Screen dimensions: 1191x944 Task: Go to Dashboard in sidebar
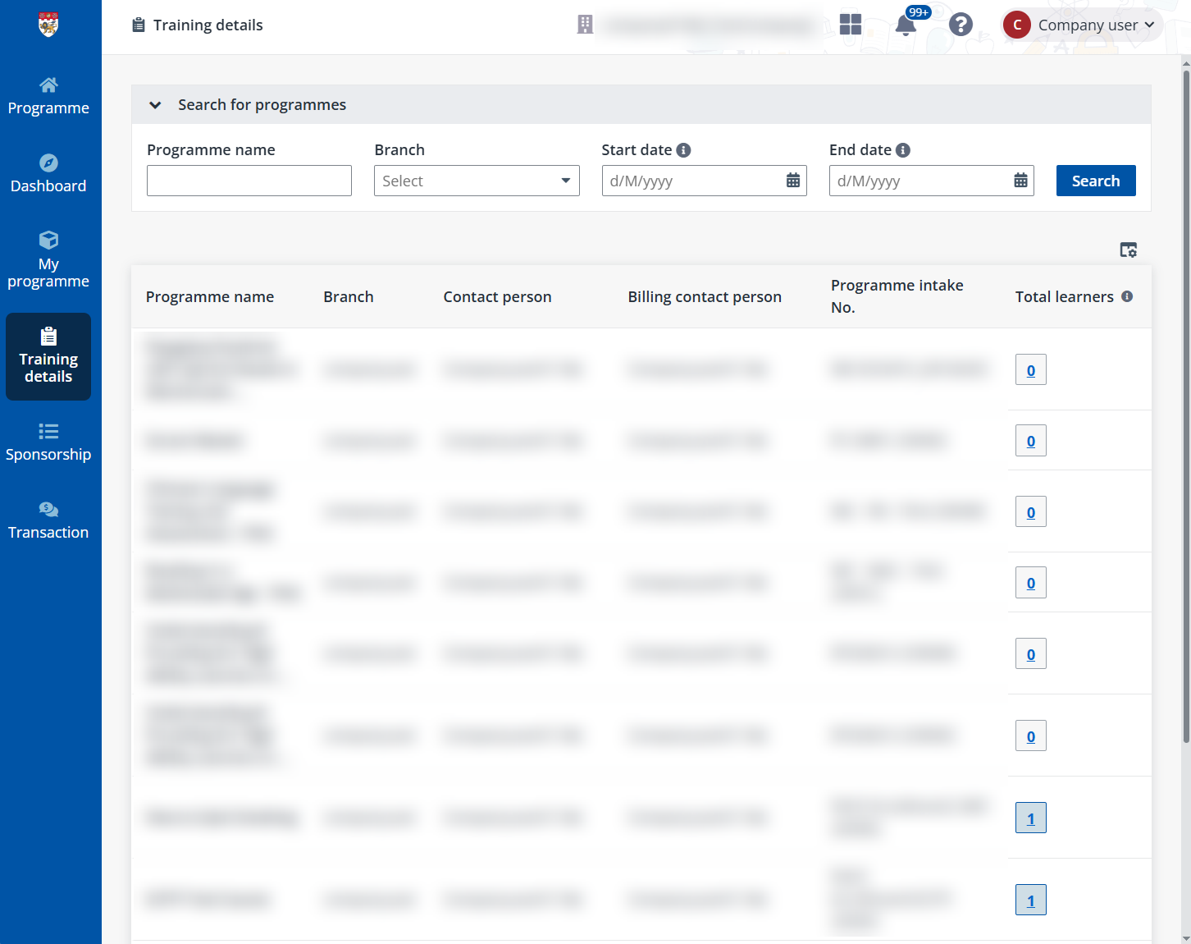click(48, 174)
